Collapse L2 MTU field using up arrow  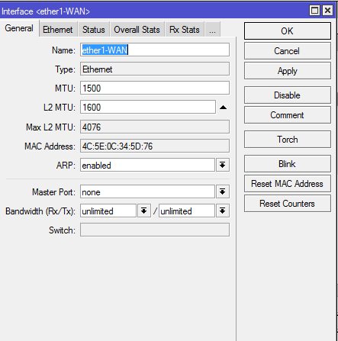pyautogui.click(x=223, y=108)
